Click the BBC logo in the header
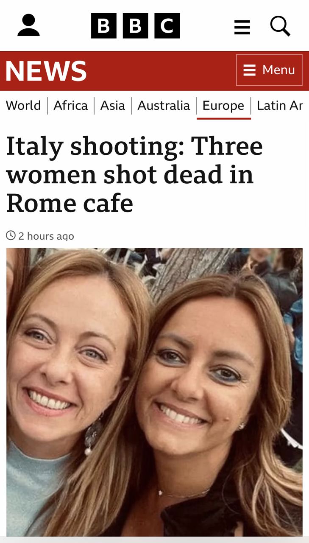This screenshot has height=543, width=309. 135,25
